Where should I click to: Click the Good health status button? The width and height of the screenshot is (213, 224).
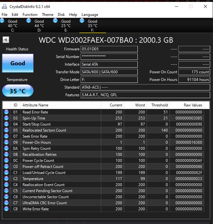18,63
